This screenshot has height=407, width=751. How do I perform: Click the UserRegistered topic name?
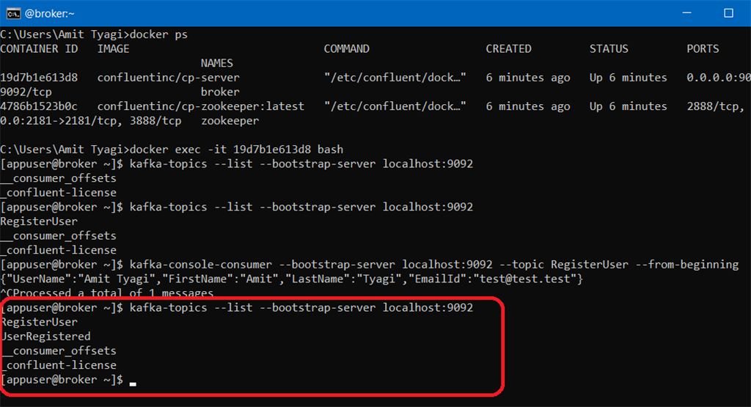point(45,336)
